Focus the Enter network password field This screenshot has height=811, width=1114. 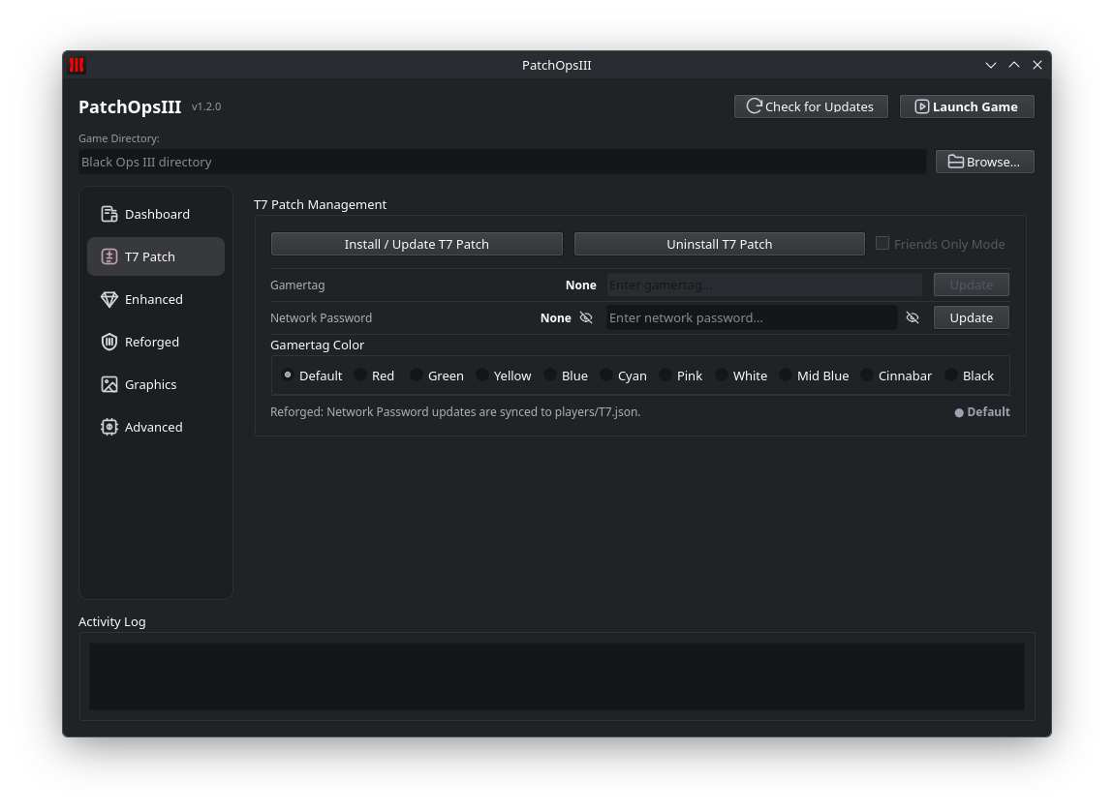[752, 317]
